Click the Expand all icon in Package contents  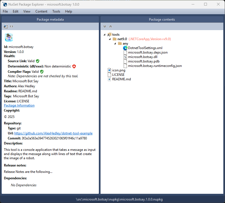click(105, 26)
